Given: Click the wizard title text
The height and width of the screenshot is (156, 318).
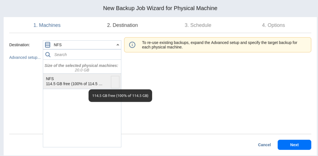Looking at the screenshot, I should point(160,8).
